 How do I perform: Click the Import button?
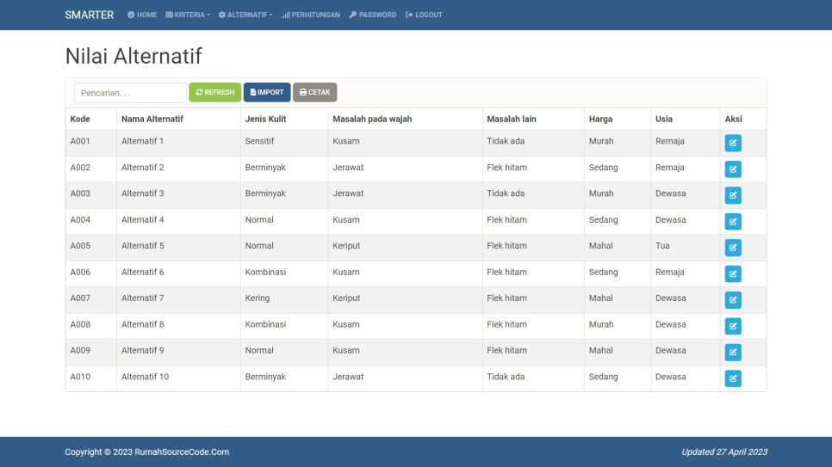[267, 92]
